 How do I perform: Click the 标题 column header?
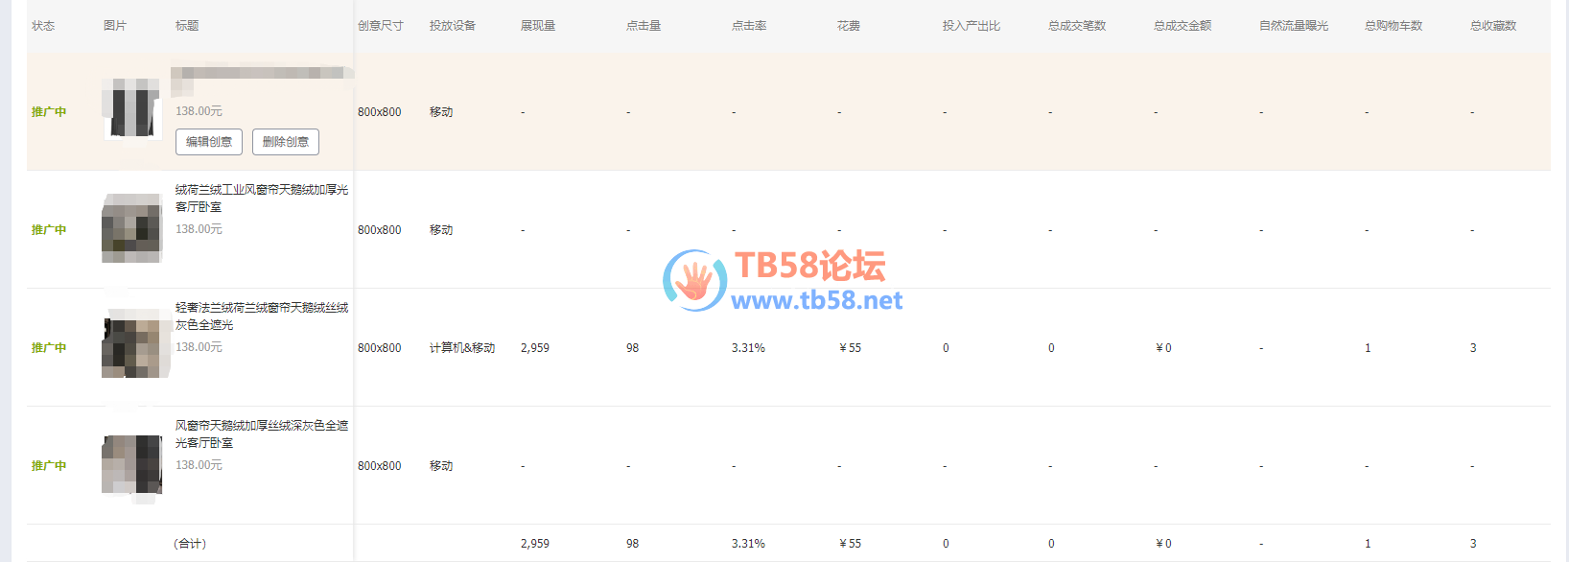[x=187, y=26]
